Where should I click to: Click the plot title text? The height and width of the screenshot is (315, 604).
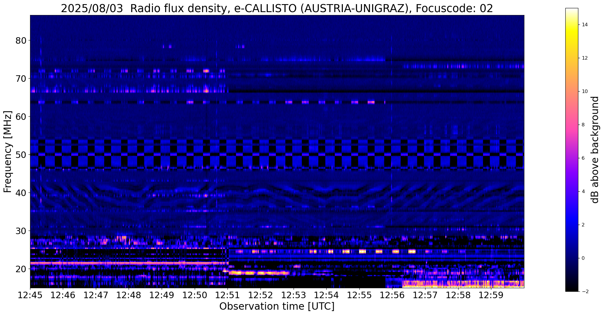tap(277, 9)
